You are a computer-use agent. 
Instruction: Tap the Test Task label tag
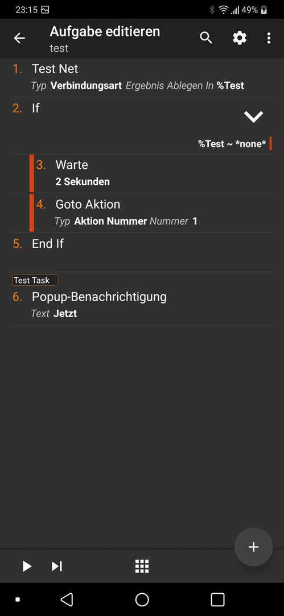[x=35, y=280]
